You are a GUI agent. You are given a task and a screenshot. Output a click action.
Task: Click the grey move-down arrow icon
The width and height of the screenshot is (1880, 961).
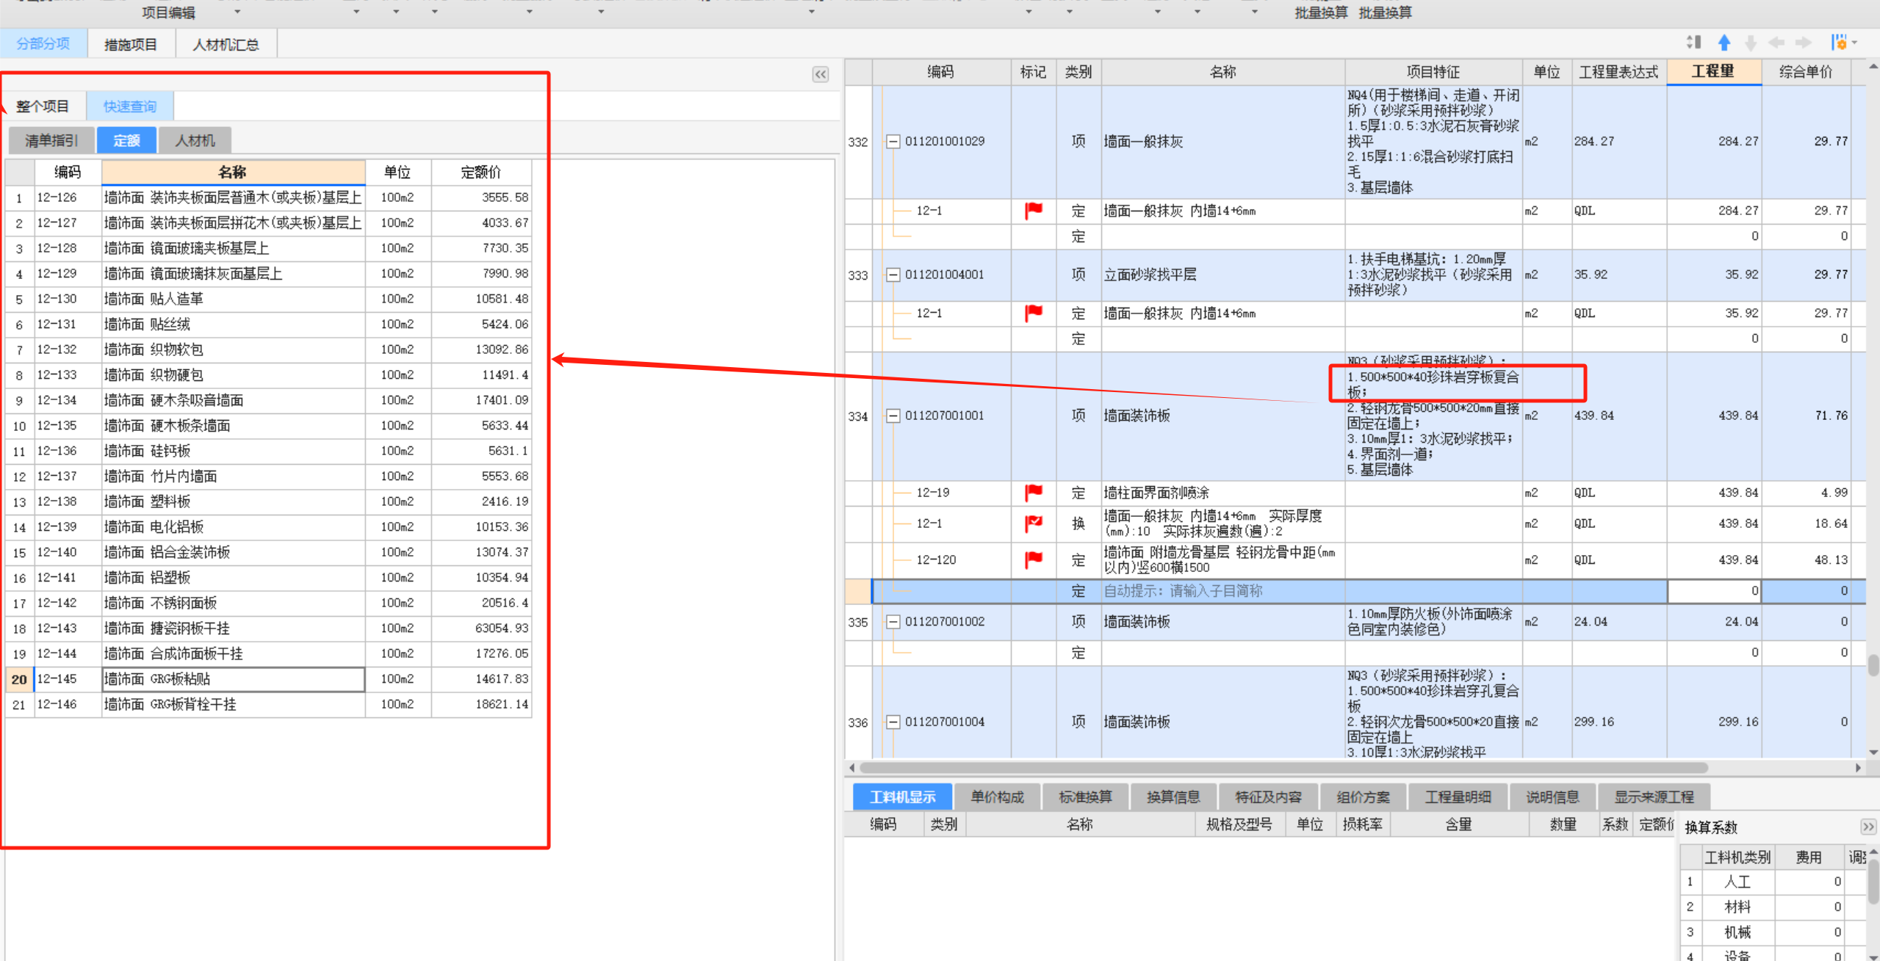pyautogui.click(x=1751, y=43)
